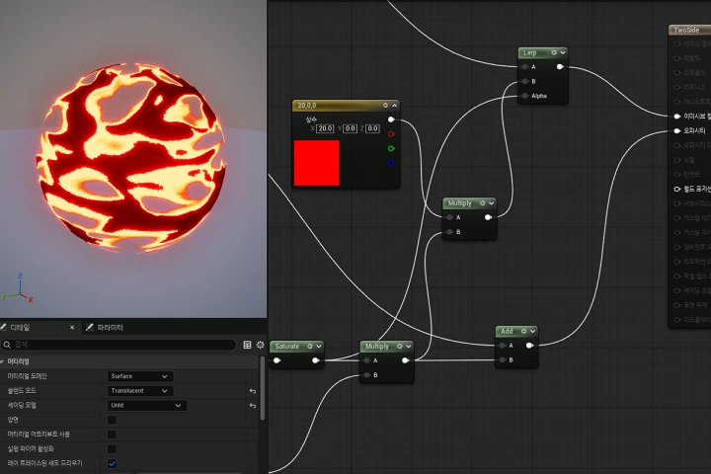711x474 pixels.
Task: Select the Saturate node by its title
Action: click(287, 346)
